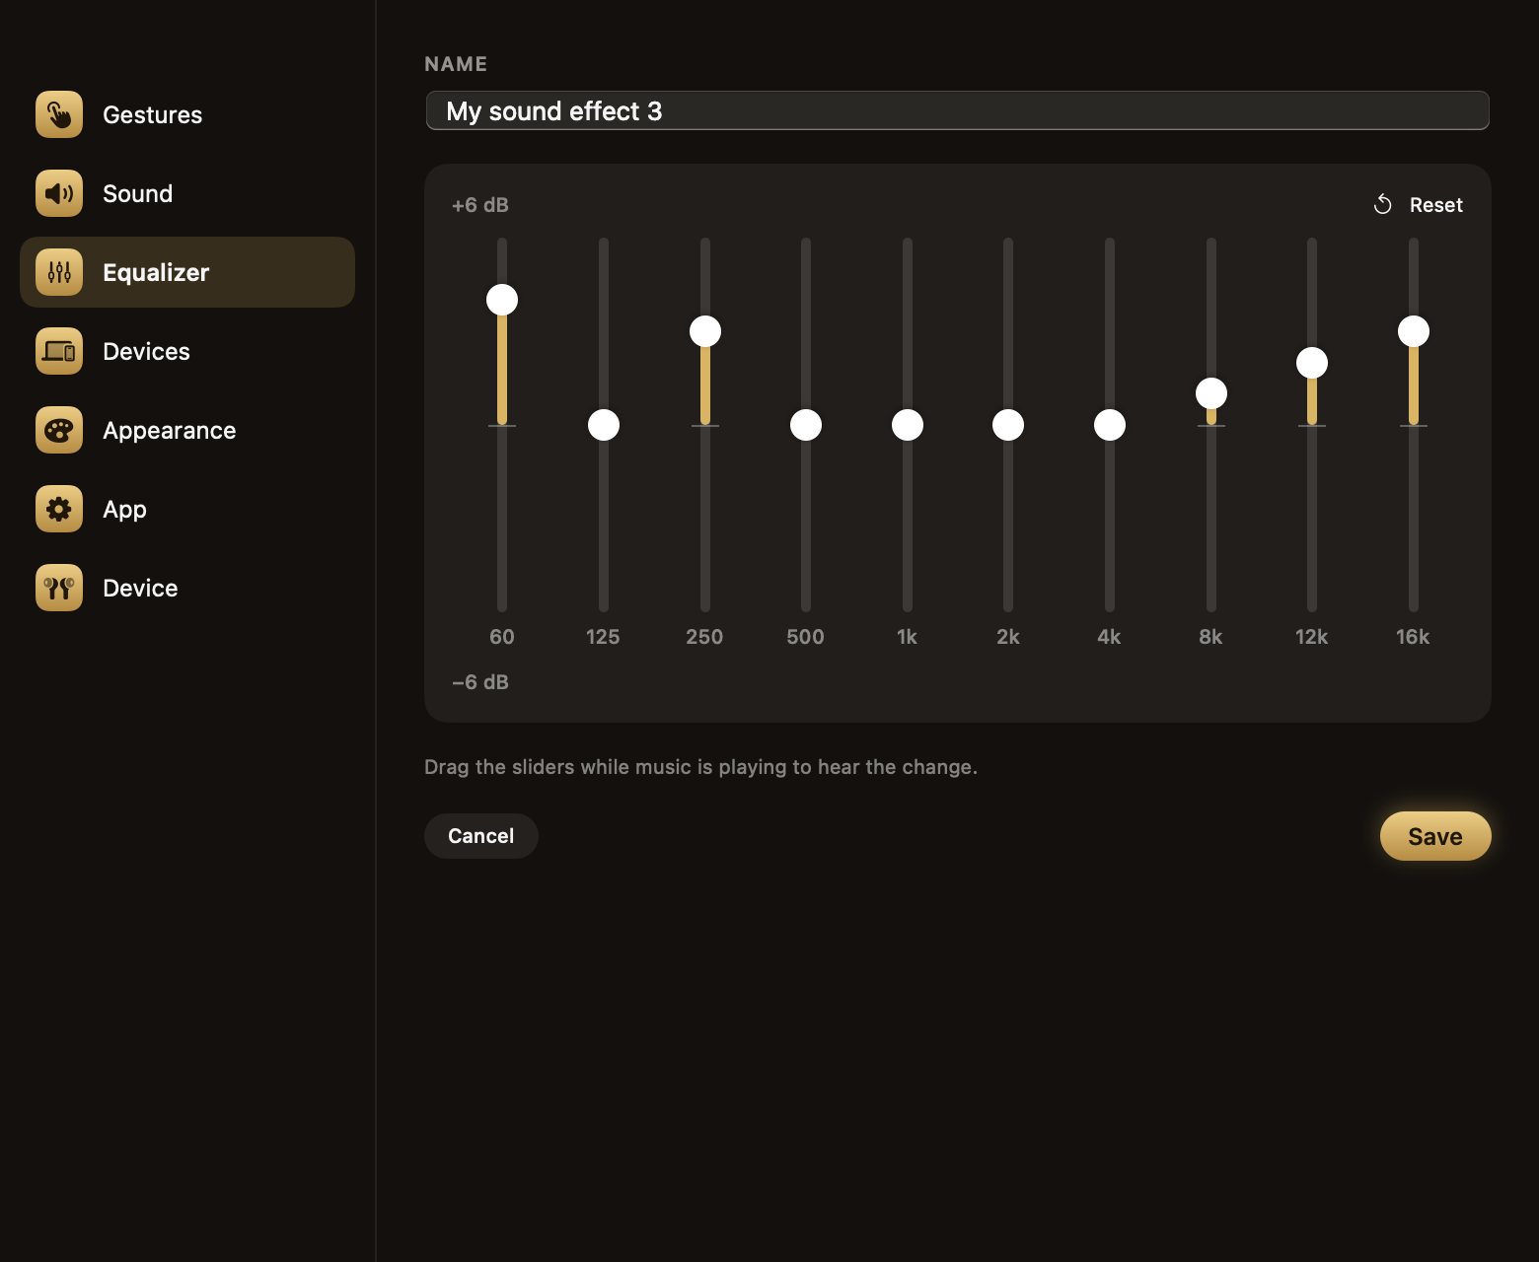Click the App gear icon
Image resolution: width=1539 pixels, height=1262 pixels.
59,509
